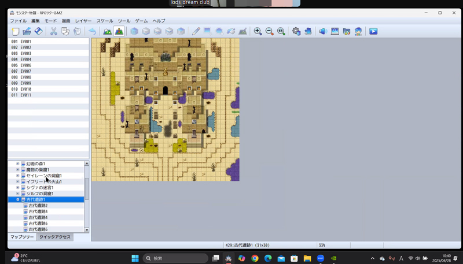Image resolution: width=463 pixels, height=264 pixels.
Task: Open the Character Generator icon
Action: [358, 31]
